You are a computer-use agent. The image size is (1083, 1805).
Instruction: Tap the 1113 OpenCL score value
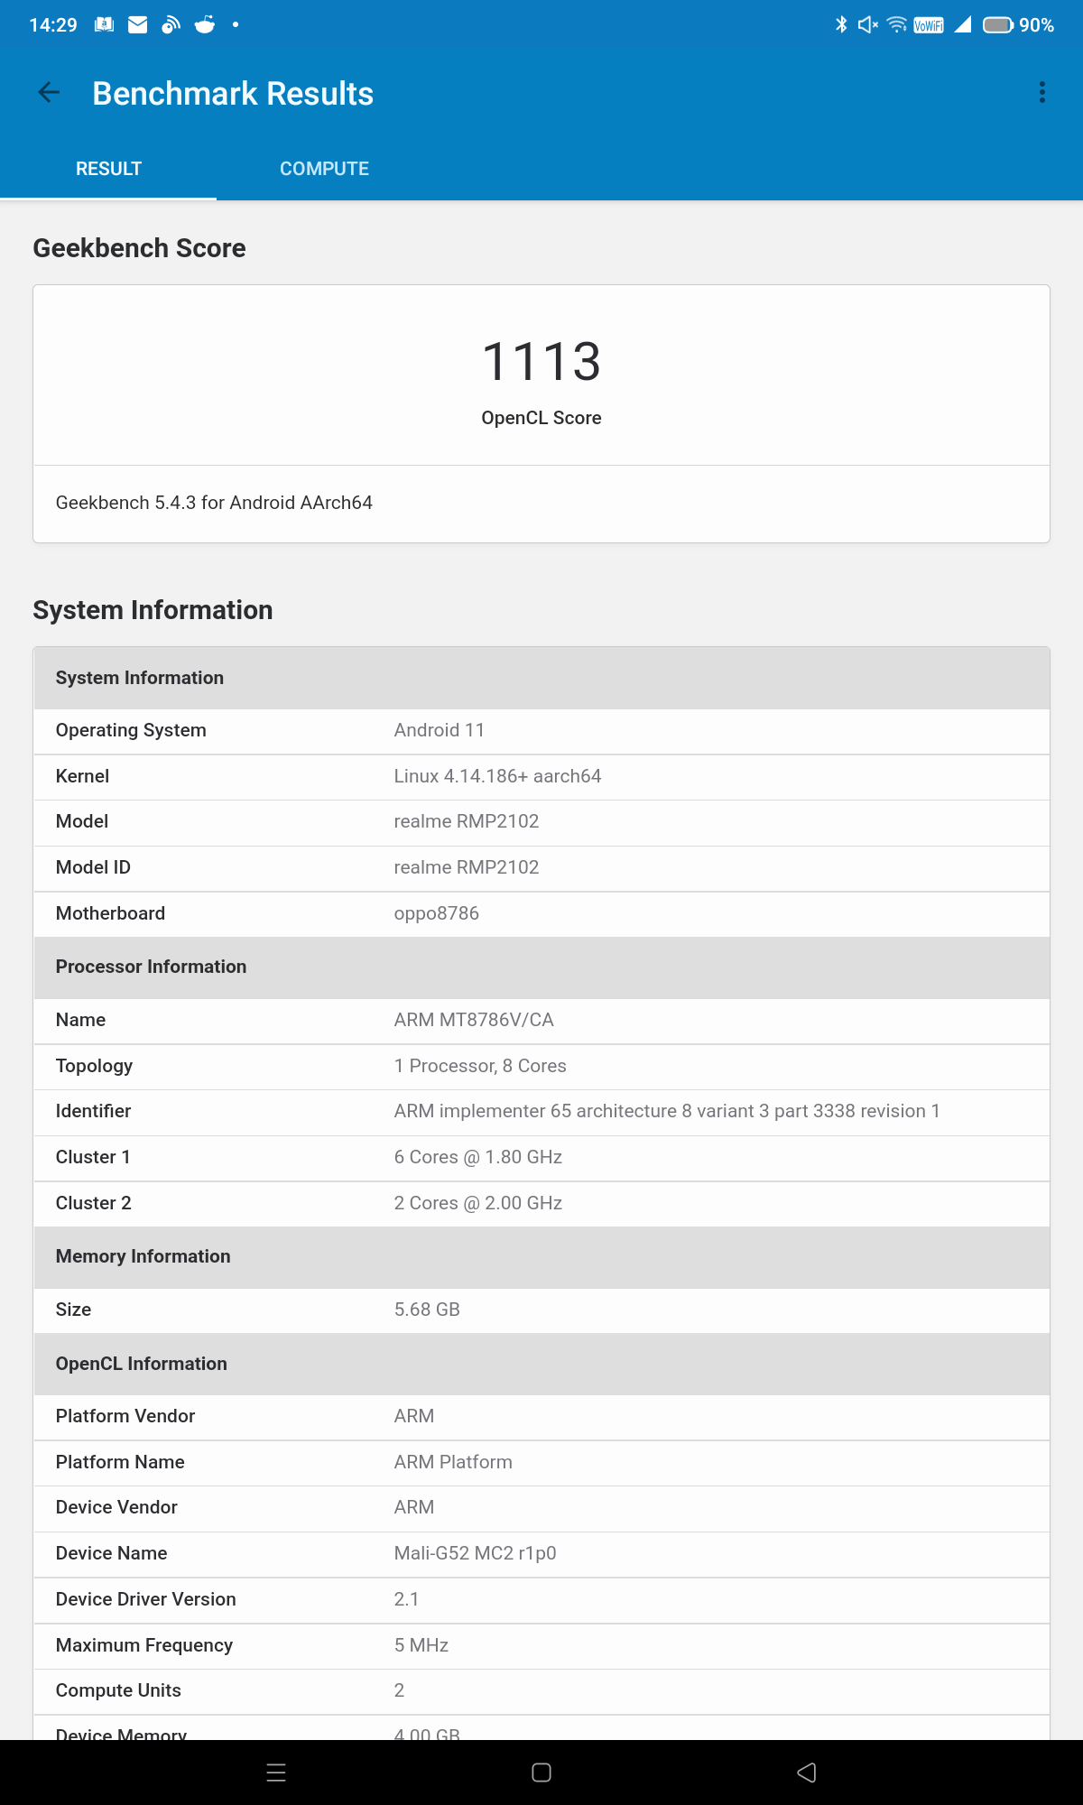(541, 361)
